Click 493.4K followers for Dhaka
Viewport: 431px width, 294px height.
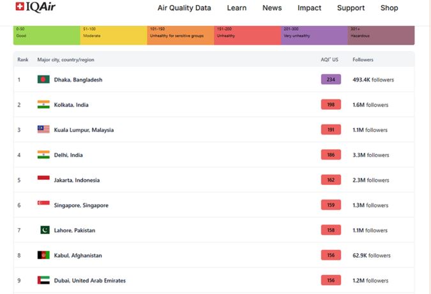pyautogui.click(x=373, y=80)
